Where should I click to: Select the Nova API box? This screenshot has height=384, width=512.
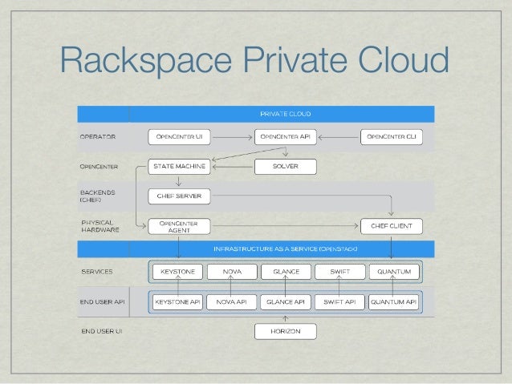coord(231,302)
